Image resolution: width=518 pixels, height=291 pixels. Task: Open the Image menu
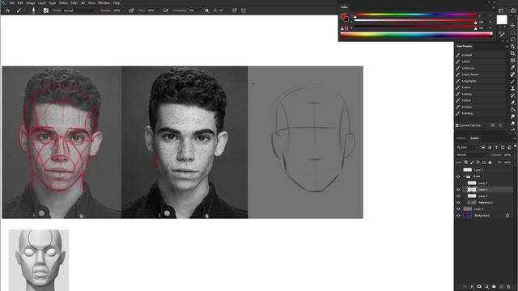pos(31,3)
